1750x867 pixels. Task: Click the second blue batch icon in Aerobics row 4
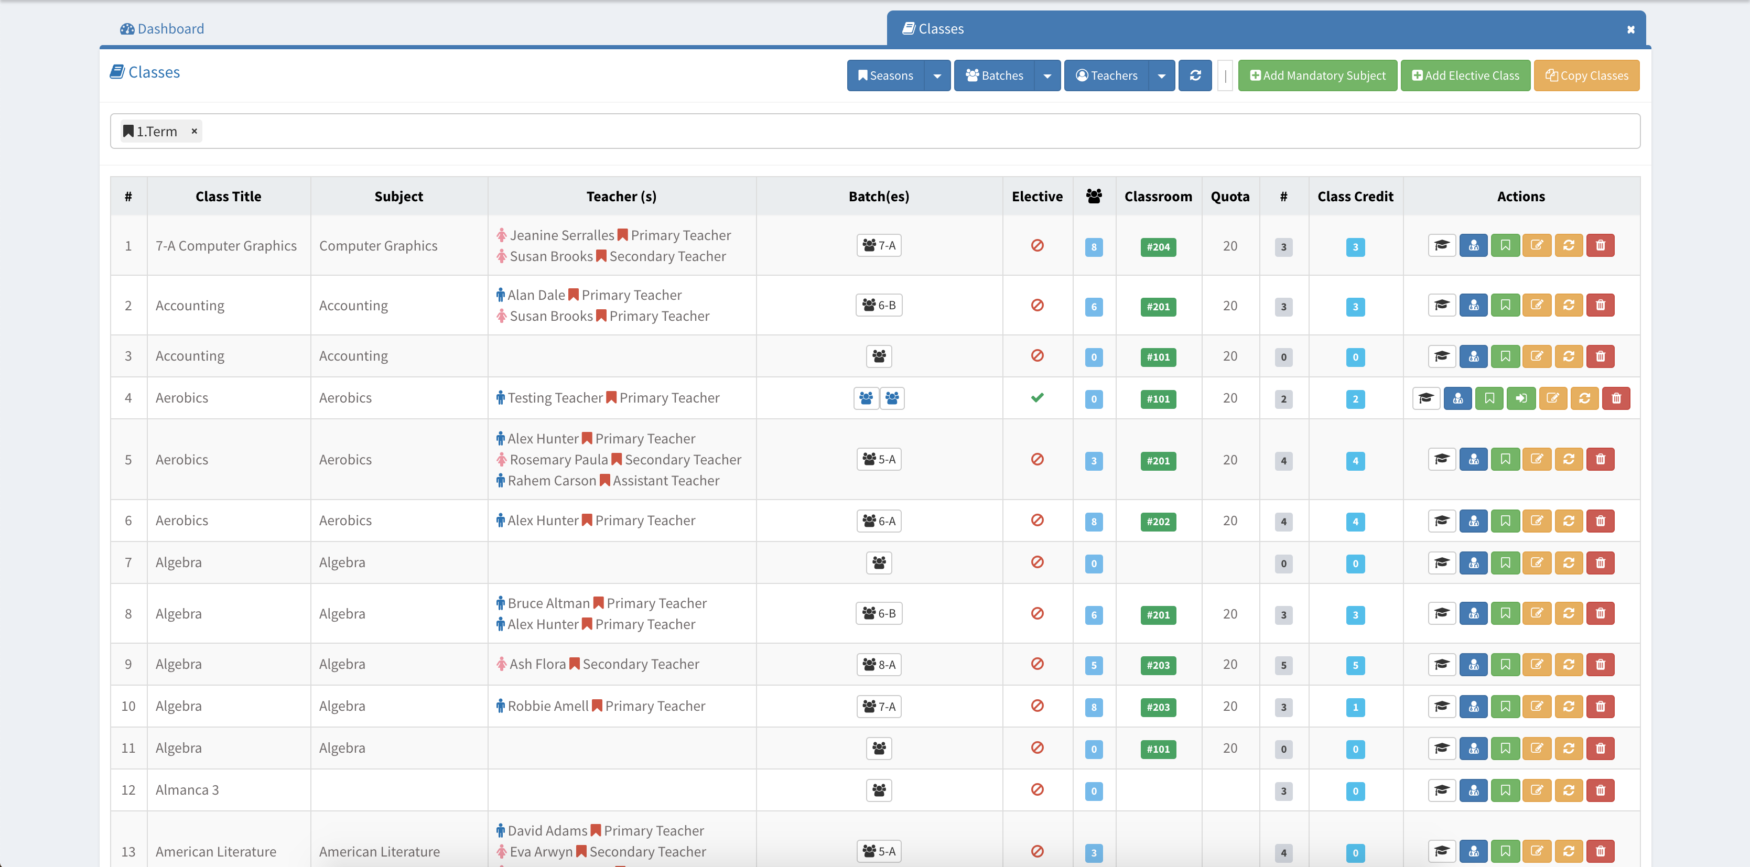point(892,398)
